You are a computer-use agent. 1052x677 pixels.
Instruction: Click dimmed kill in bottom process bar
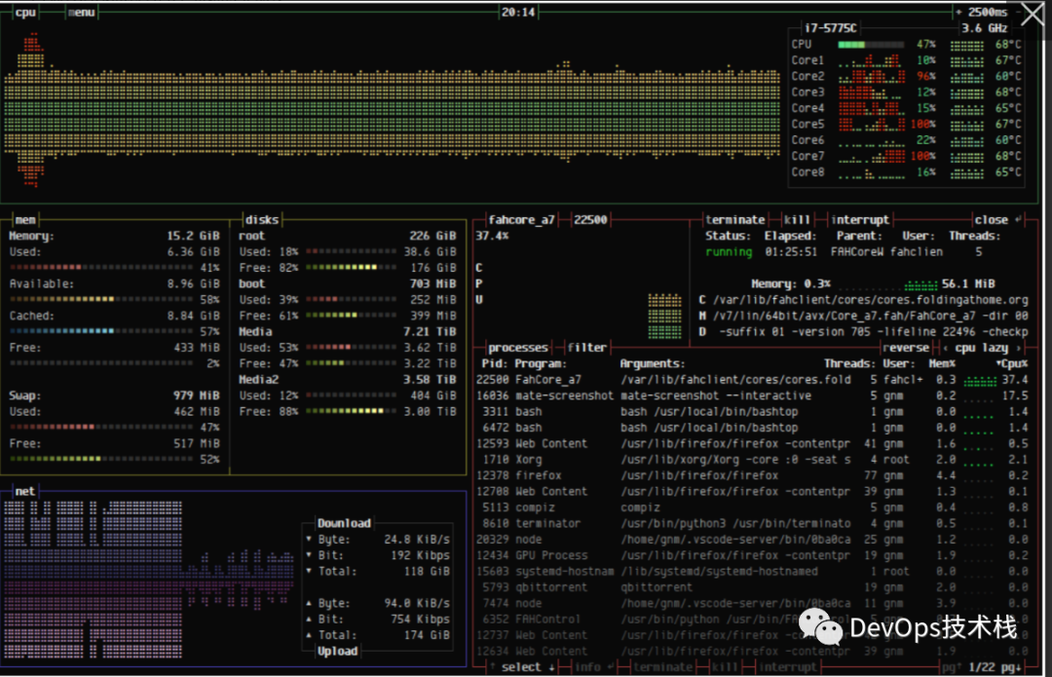click(x=725, y=666)
